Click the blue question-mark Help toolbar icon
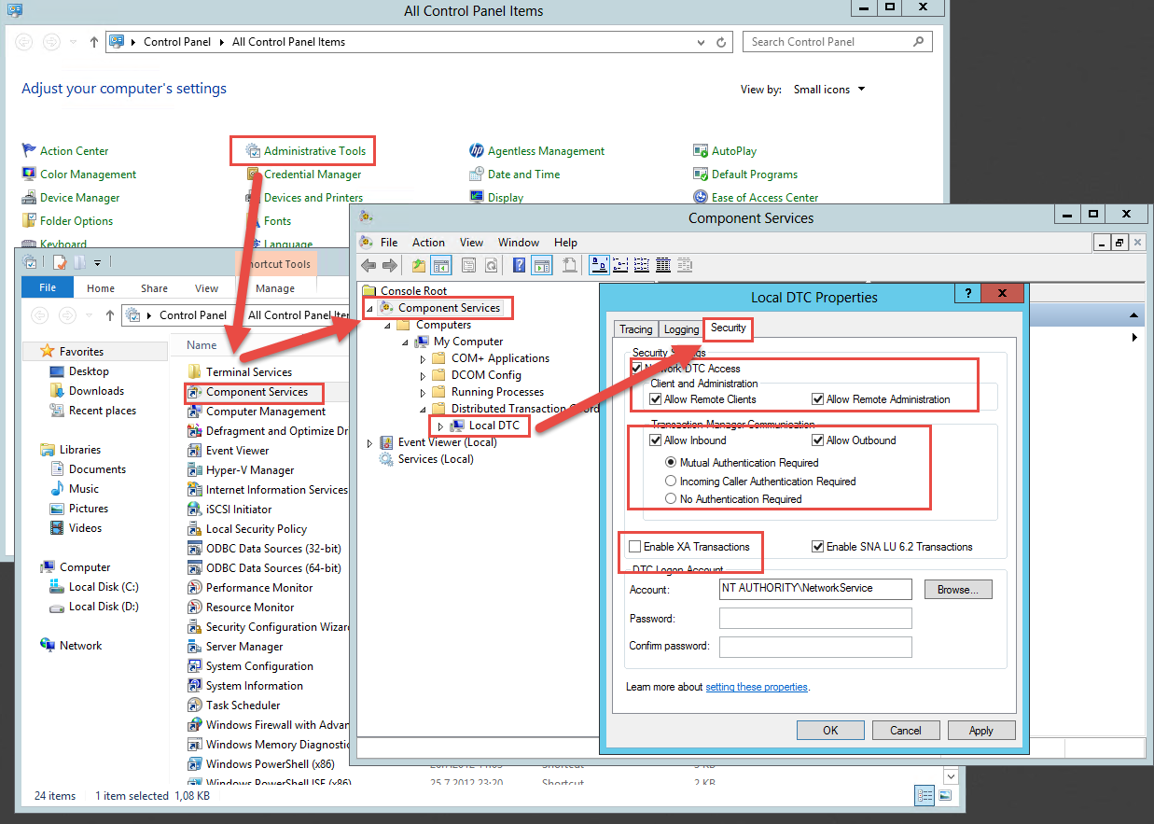1154x824 pixels. coord(520,266)
